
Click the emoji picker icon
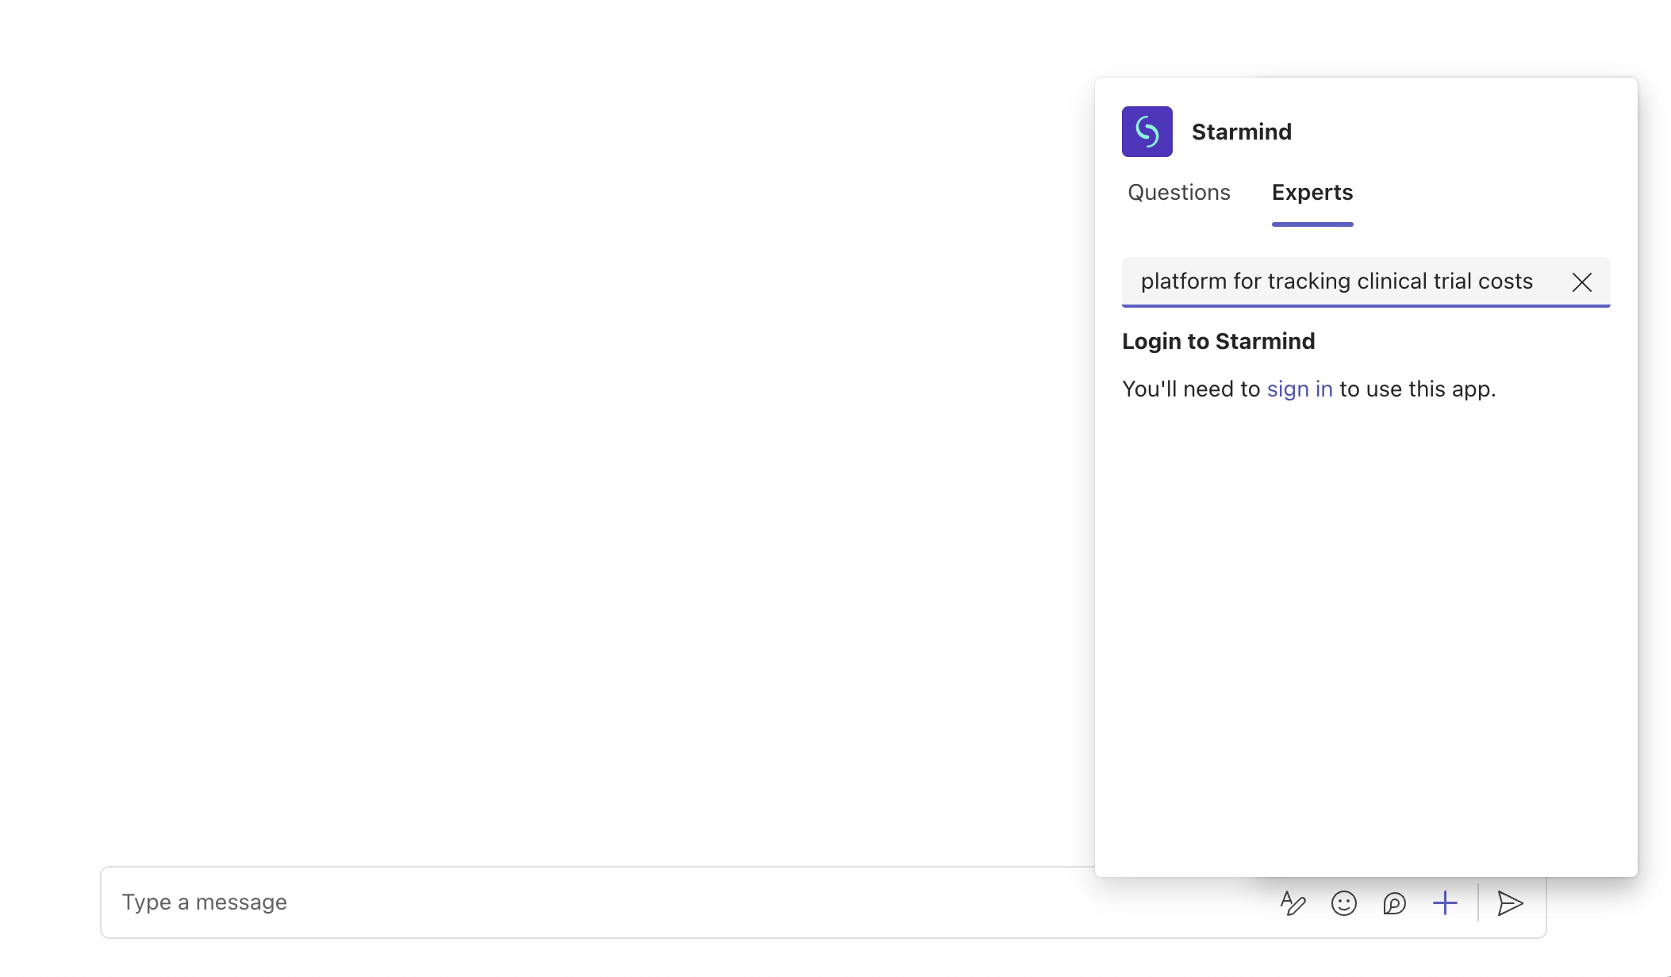tap(1344, 902)
